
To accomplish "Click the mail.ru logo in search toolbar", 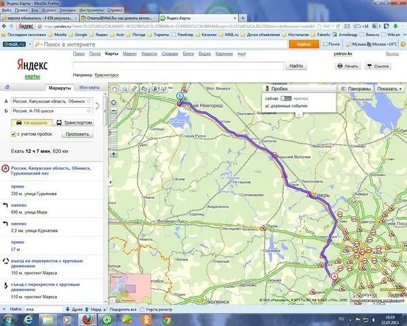I will [x=14, y=44].
